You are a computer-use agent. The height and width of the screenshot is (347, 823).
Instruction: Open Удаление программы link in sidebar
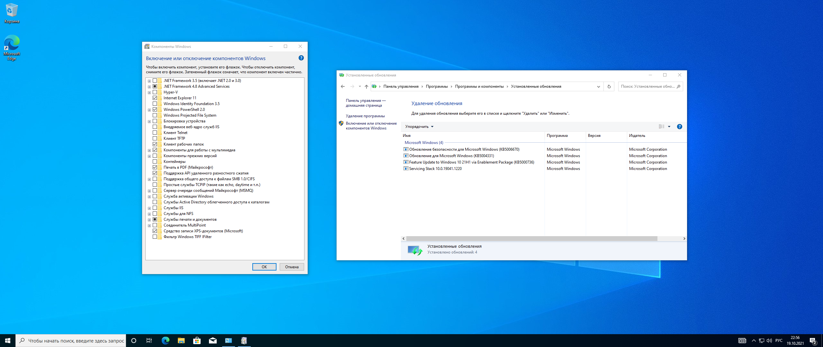point(365,116)
